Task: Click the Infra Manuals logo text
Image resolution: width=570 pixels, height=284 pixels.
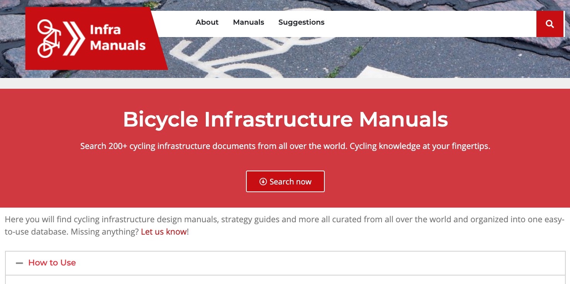Action: pyautogui.click(x=118, y=37)
